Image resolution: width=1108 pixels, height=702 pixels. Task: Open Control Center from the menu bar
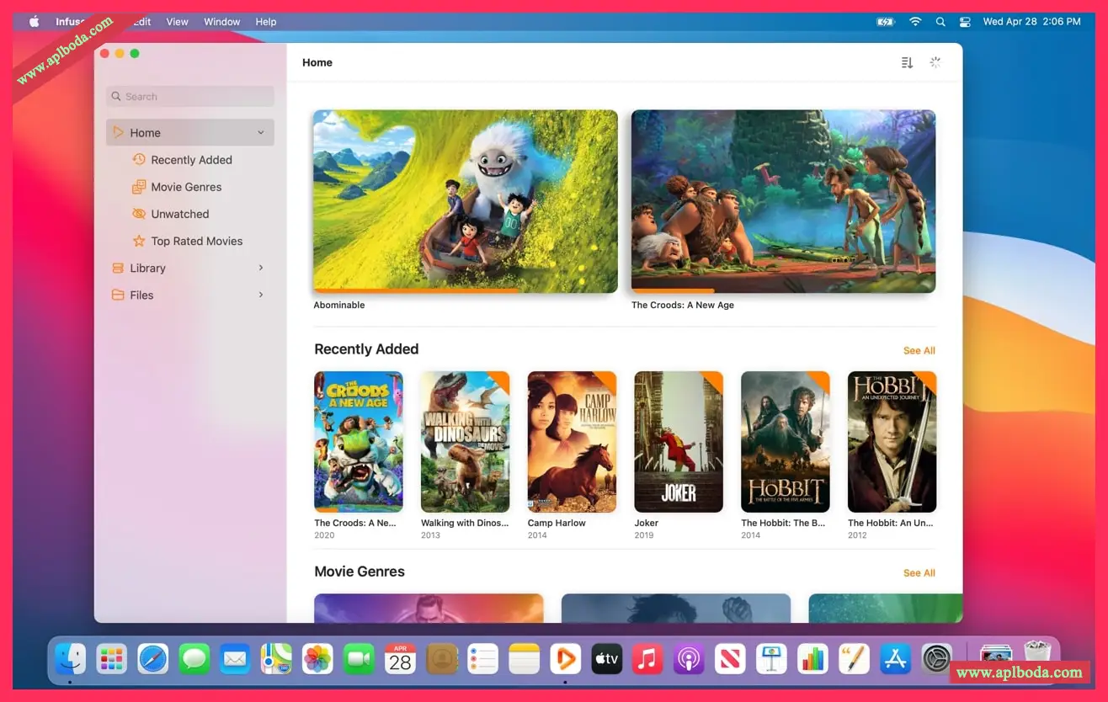coord(965,22)
